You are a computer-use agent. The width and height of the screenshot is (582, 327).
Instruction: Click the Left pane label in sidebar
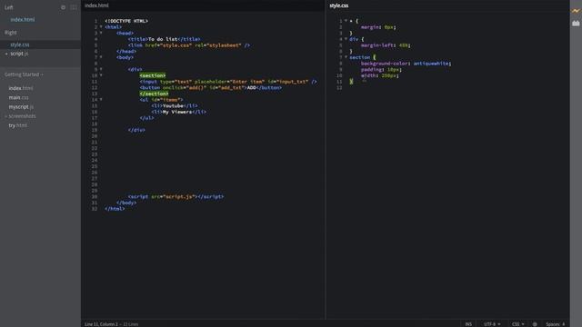pos(9,7)
